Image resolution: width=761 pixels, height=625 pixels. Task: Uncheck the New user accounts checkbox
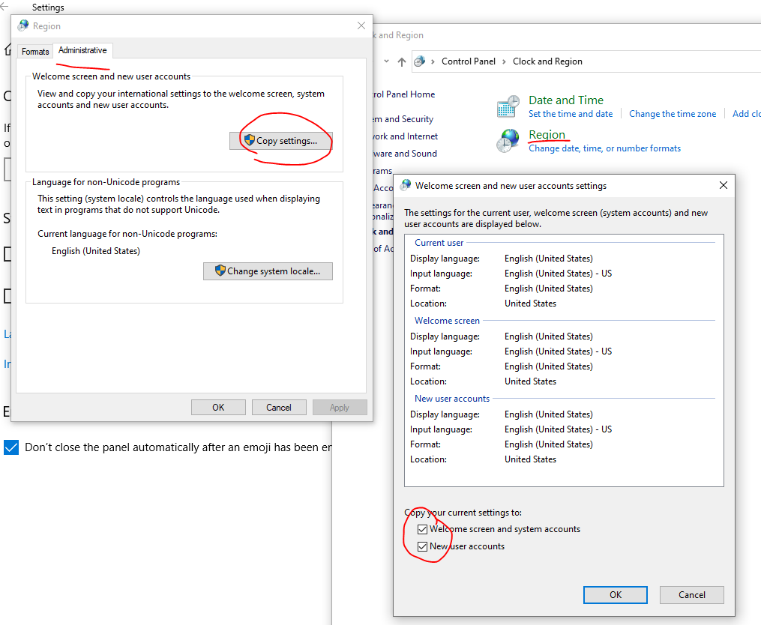coord(423,547)
